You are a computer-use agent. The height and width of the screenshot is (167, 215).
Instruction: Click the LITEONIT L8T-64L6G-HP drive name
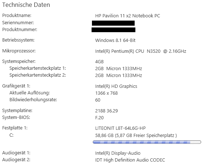(120, 128)
